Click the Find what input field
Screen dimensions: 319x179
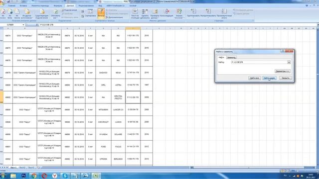click(259, 62)
